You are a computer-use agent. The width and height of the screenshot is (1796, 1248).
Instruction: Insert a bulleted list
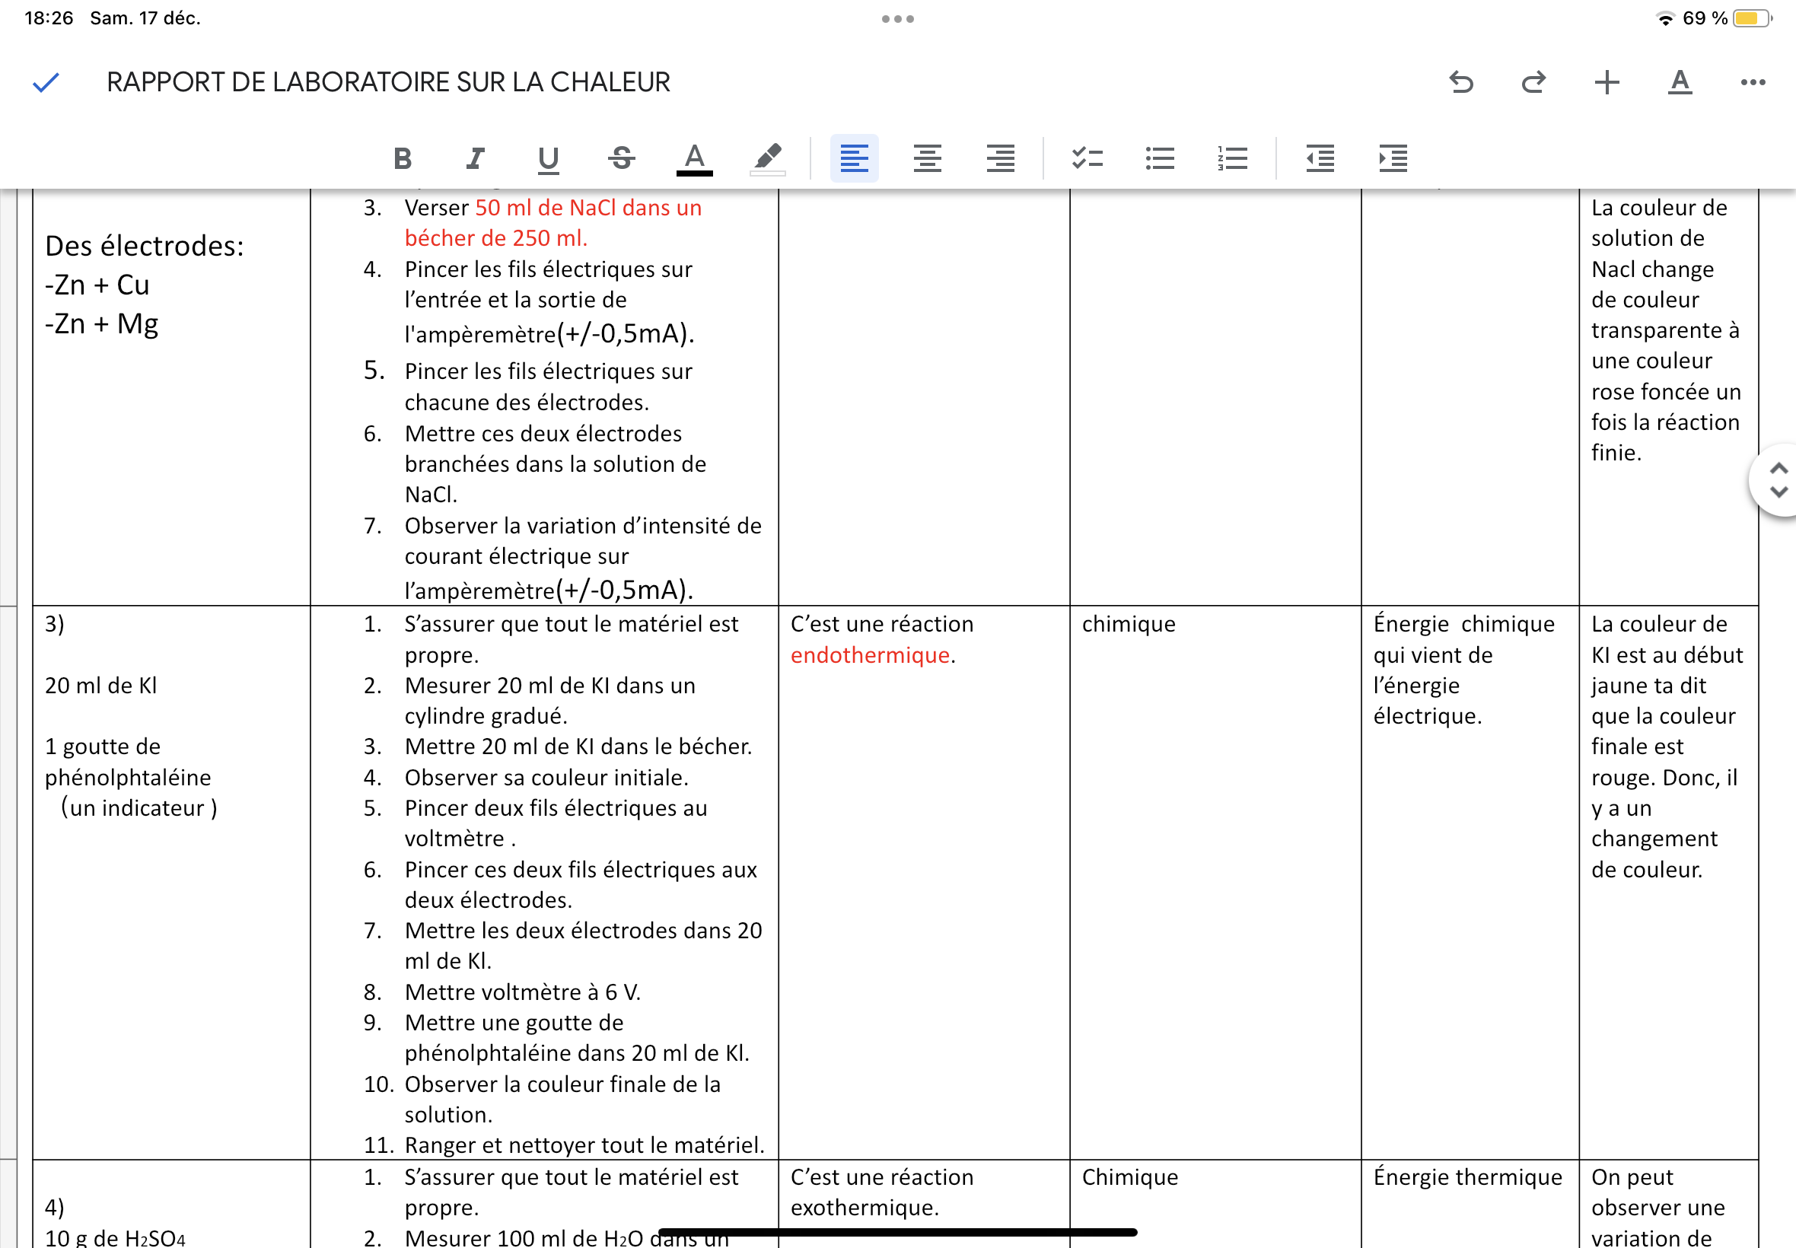click(x=1160, y=159)
